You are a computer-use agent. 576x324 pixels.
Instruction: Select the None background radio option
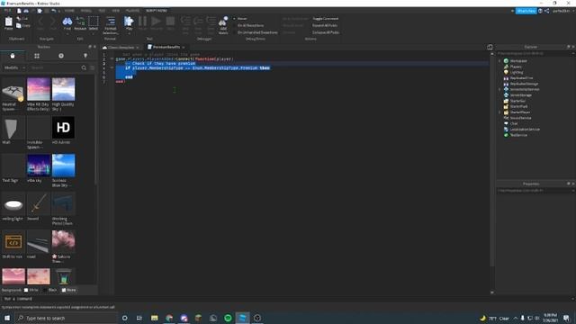point(64,290)
